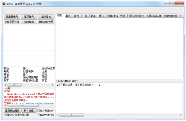Open the 闯关/跨服竞技 tab
The height and width of the screenshot is (121, 186).
pyautogui.click(x=136, y=16)
